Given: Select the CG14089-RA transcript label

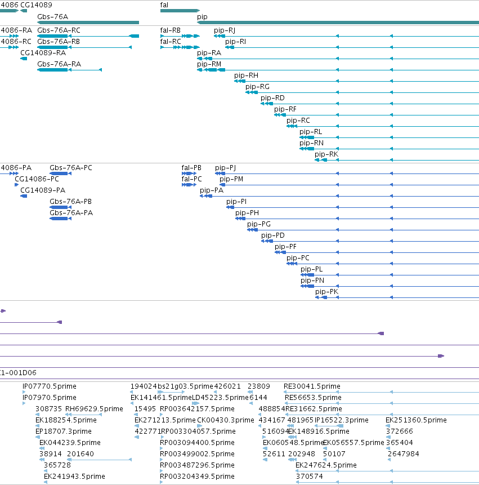Looking at the screenshot, I should pyautogui.click(x=43, y=53).
